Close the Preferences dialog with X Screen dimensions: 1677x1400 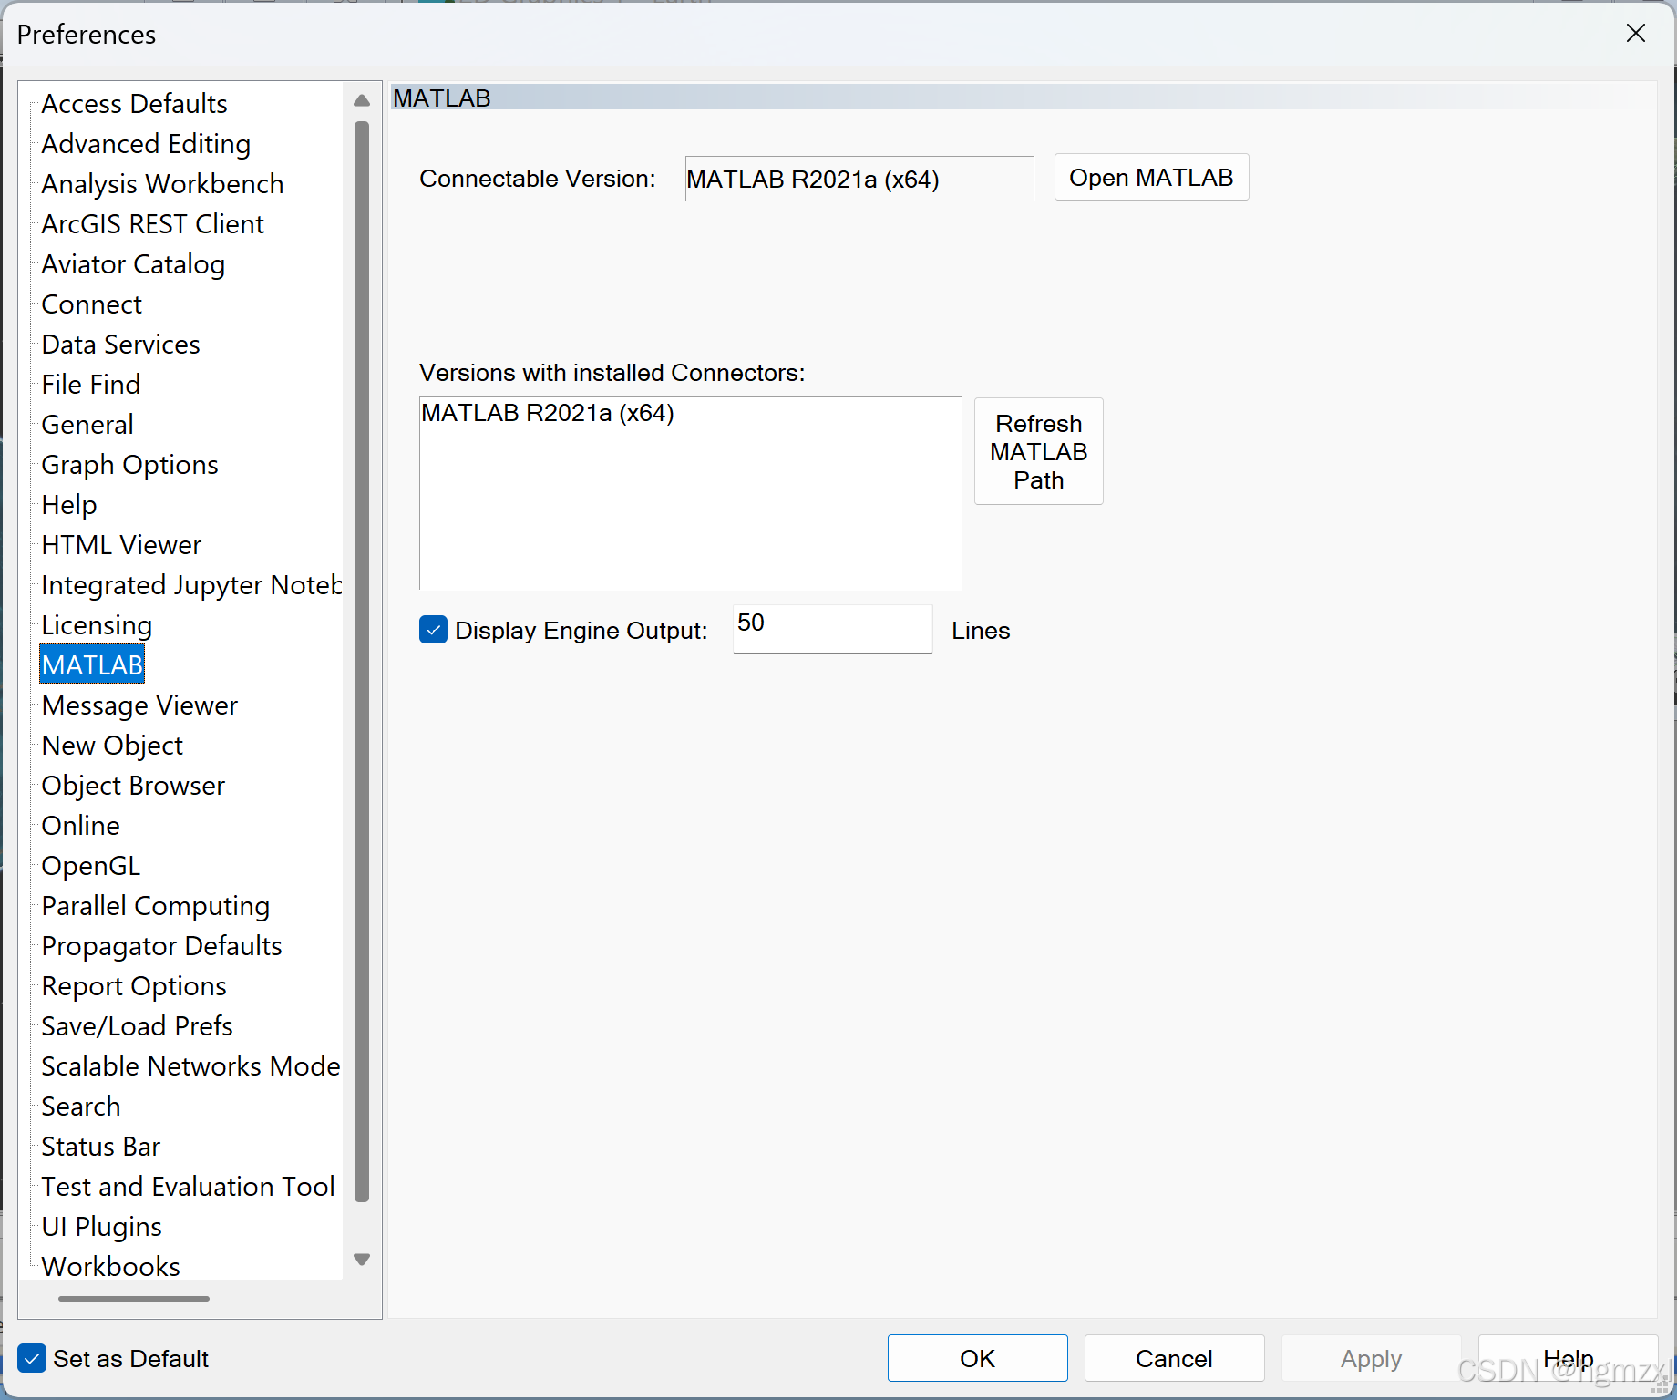[1636, 34]
